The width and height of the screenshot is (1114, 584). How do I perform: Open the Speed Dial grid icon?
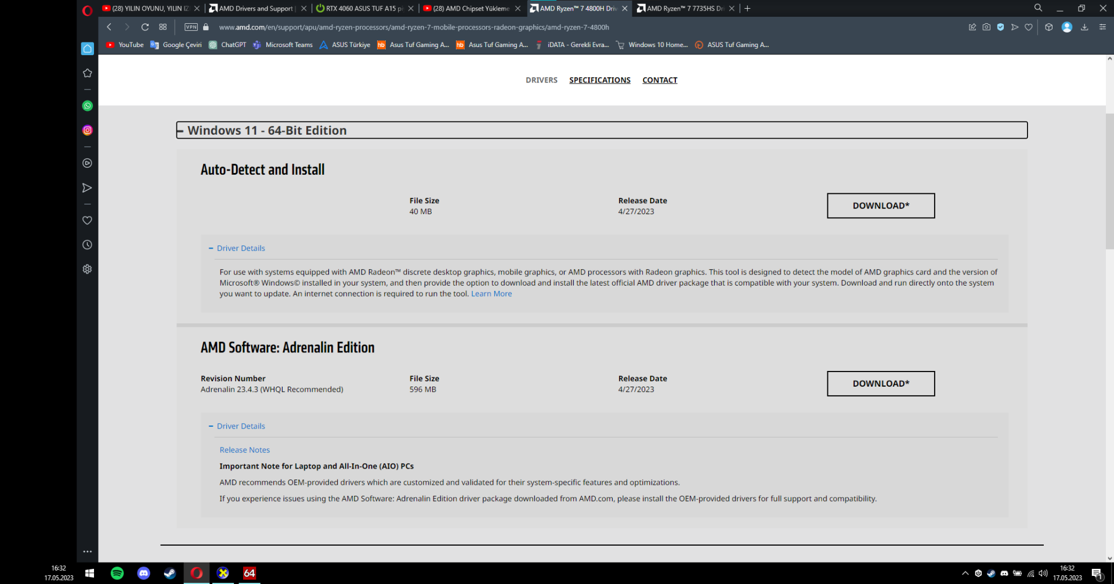(163, 27)
